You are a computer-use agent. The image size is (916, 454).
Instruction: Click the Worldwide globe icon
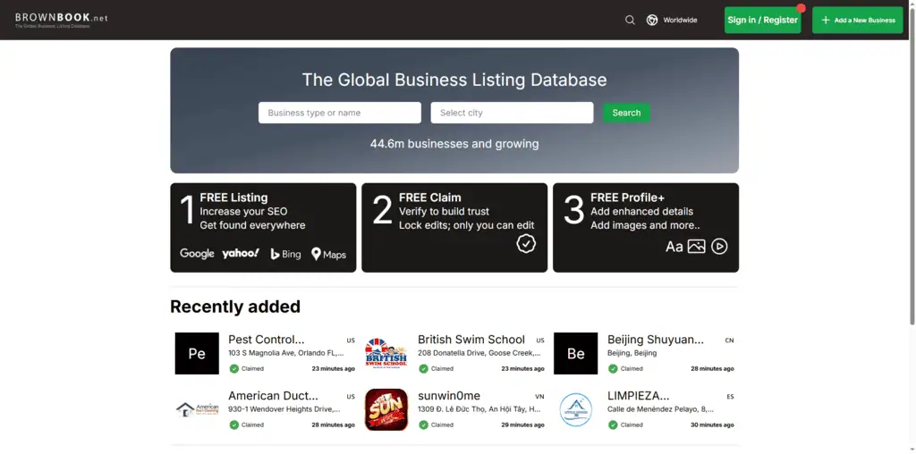(652, 20)
